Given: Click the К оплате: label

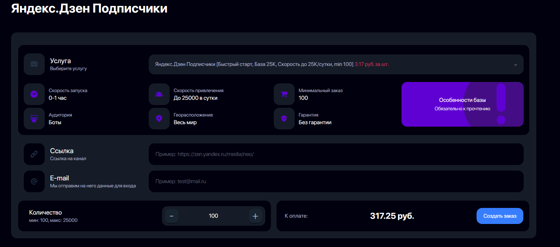Looking at the screenshot, I should (x=296, y=216).
